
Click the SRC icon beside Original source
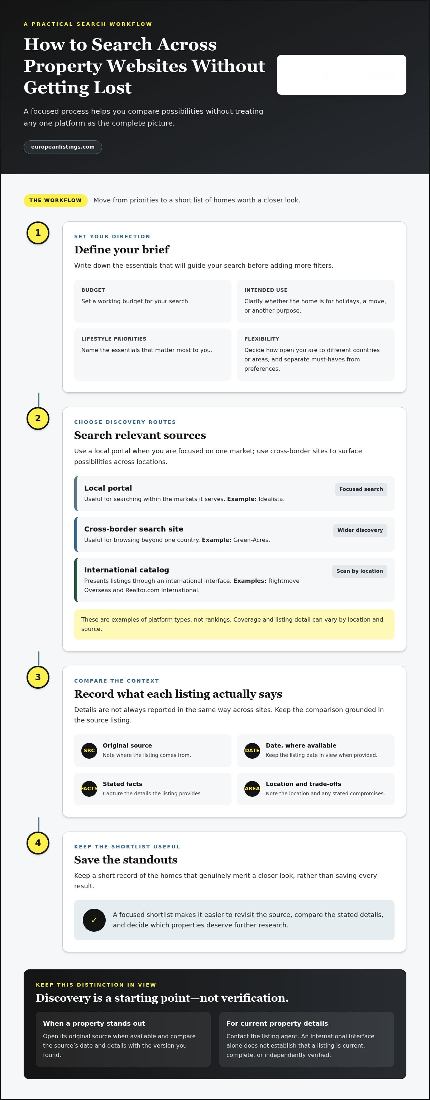click(x=89, y=750)
